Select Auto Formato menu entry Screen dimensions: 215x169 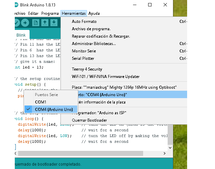[84, 22]
